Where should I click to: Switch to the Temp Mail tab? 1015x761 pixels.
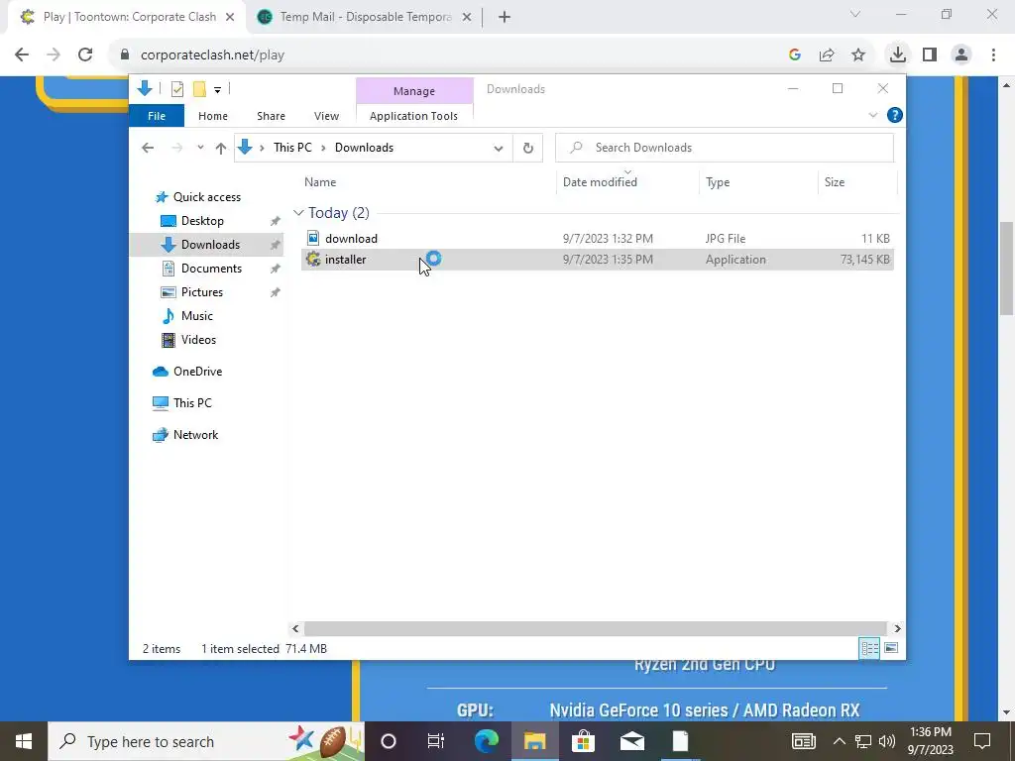point(365,17)
